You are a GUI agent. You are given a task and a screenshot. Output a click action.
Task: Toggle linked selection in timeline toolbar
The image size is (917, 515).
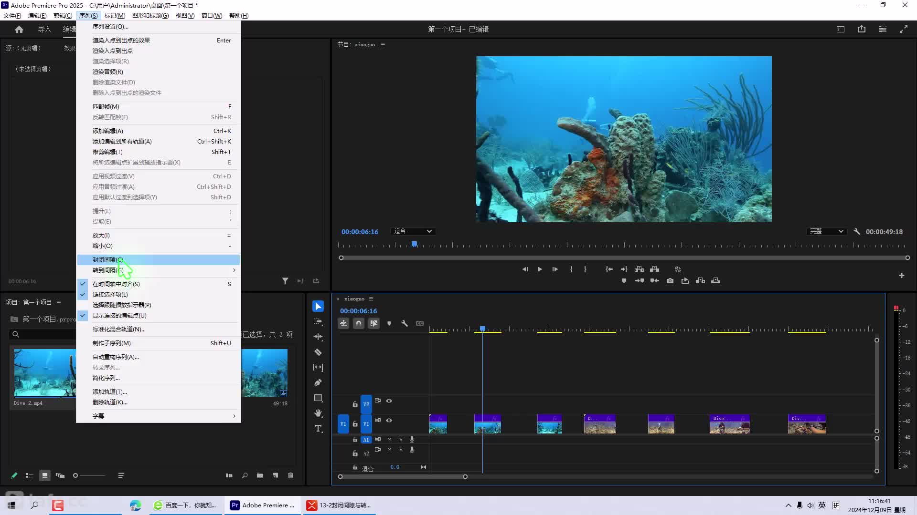tap(374, 323)
